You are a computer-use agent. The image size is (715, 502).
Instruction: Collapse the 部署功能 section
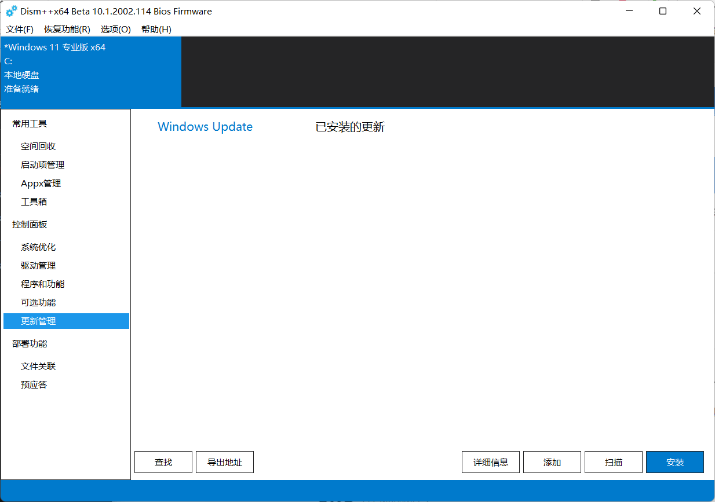29,343
